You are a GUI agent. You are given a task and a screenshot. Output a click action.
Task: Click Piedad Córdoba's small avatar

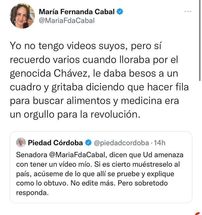(21, 143)
